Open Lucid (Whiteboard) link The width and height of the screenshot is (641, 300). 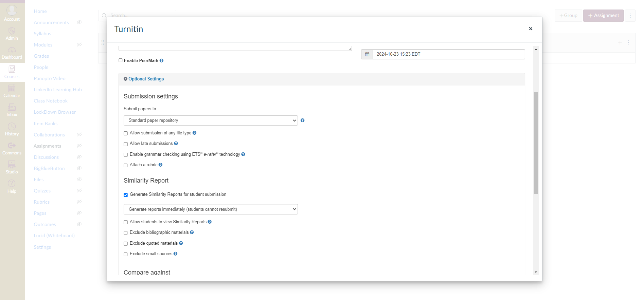coord(54,236)
